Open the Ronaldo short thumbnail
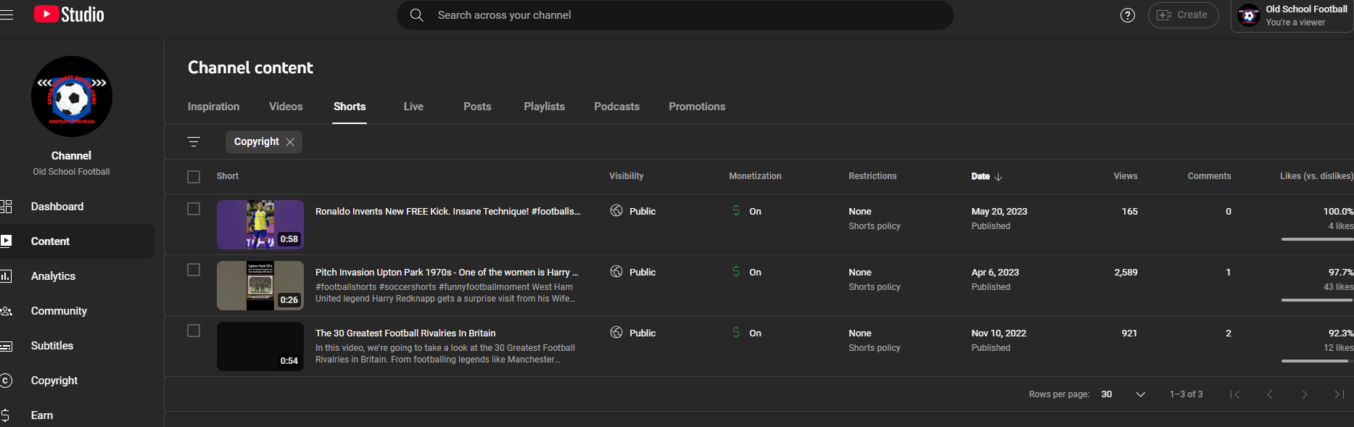The width and height of the screenshot is (1354, 427). point(260,225)
